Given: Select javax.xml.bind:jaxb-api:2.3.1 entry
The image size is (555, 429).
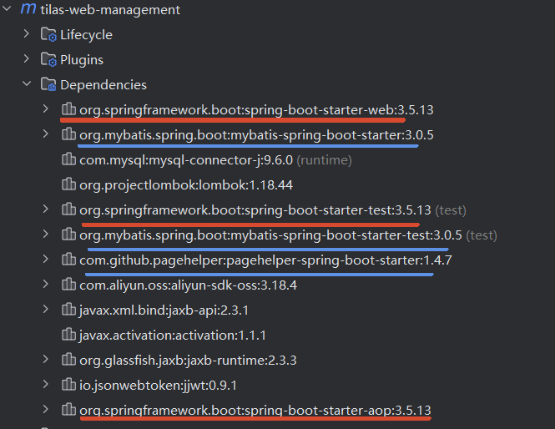Looking at the screenshot, I should tap(164, 310).
